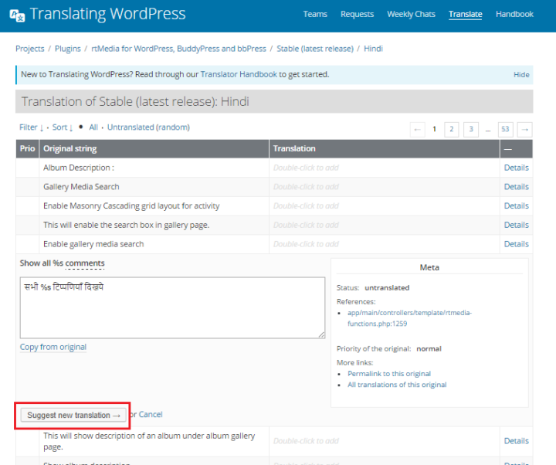Open Permalink to this original
This screenshot has height=465, width=556.
pyautogui.click(x=388, y=374)
